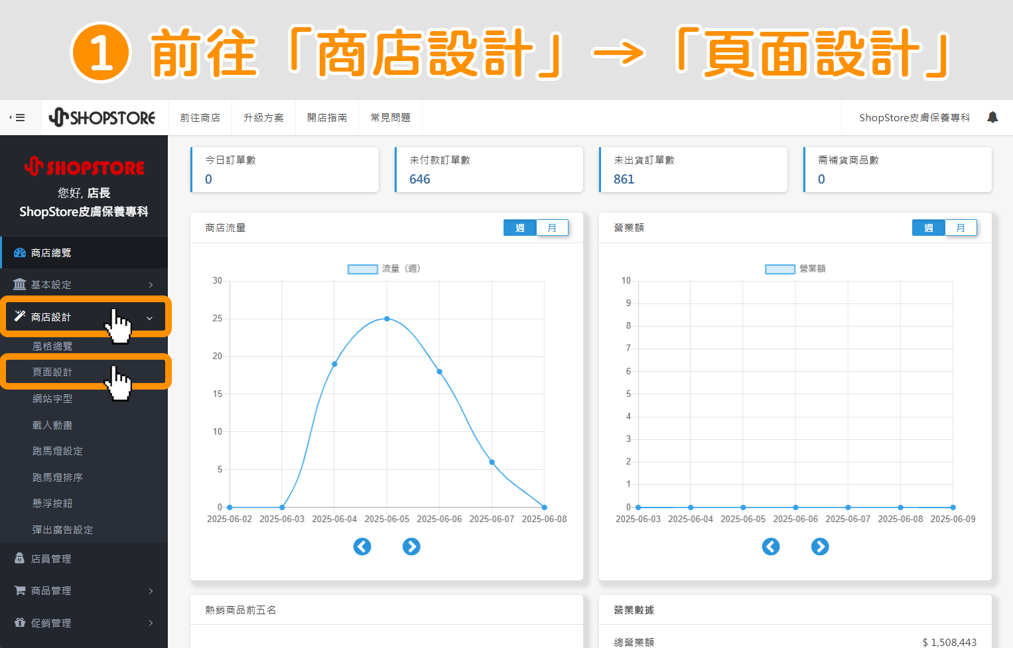Go to previous period in 商店流量 chart

[362, 547]
